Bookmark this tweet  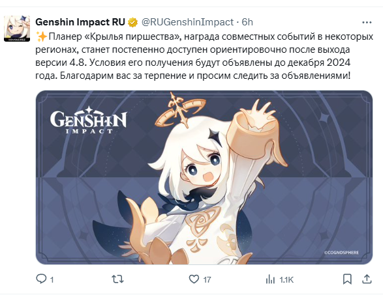click(x=347, y=279)
